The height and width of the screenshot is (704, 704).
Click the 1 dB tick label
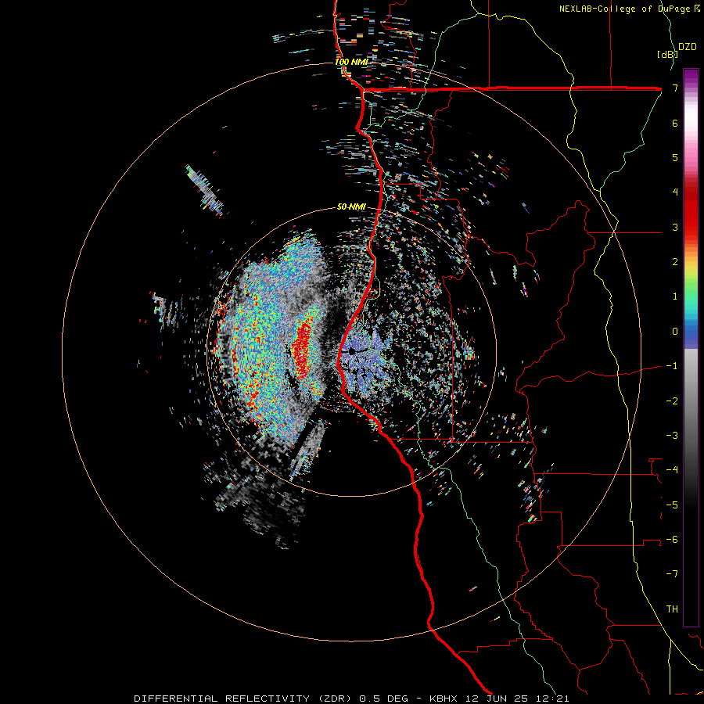point(675,296)
